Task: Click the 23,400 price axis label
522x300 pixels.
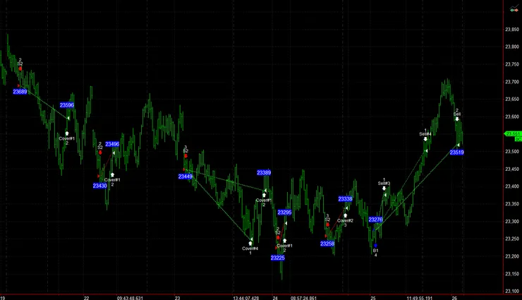Action: [x=512, y=186]
